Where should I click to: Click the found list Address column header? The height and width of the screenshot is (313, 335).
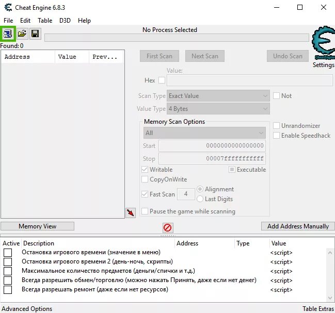[28, 57]
